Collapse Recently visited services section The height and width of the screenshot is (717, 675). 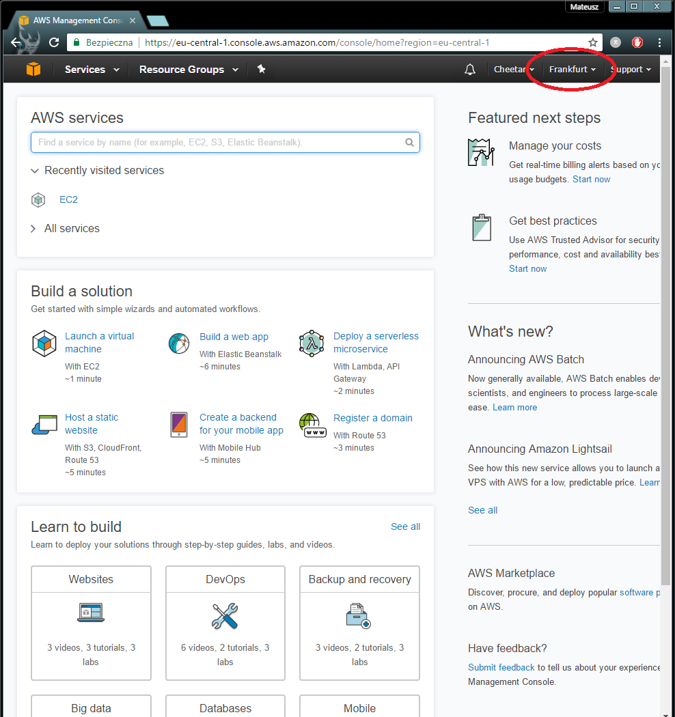pos(97,171)
